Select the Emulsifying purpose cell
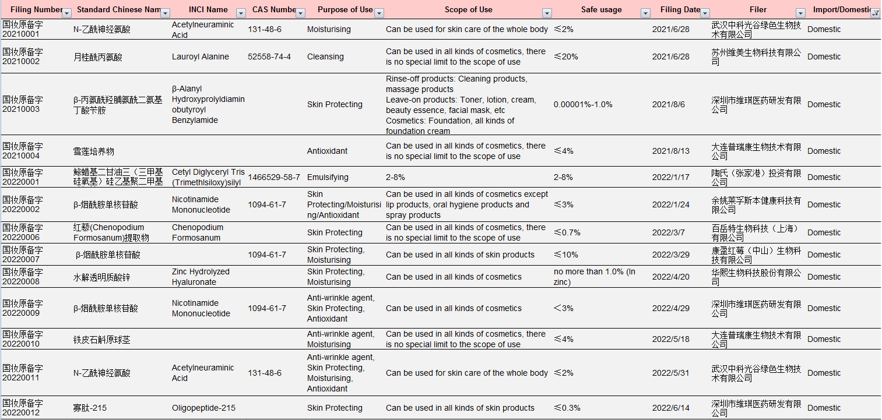 (328, 177)
